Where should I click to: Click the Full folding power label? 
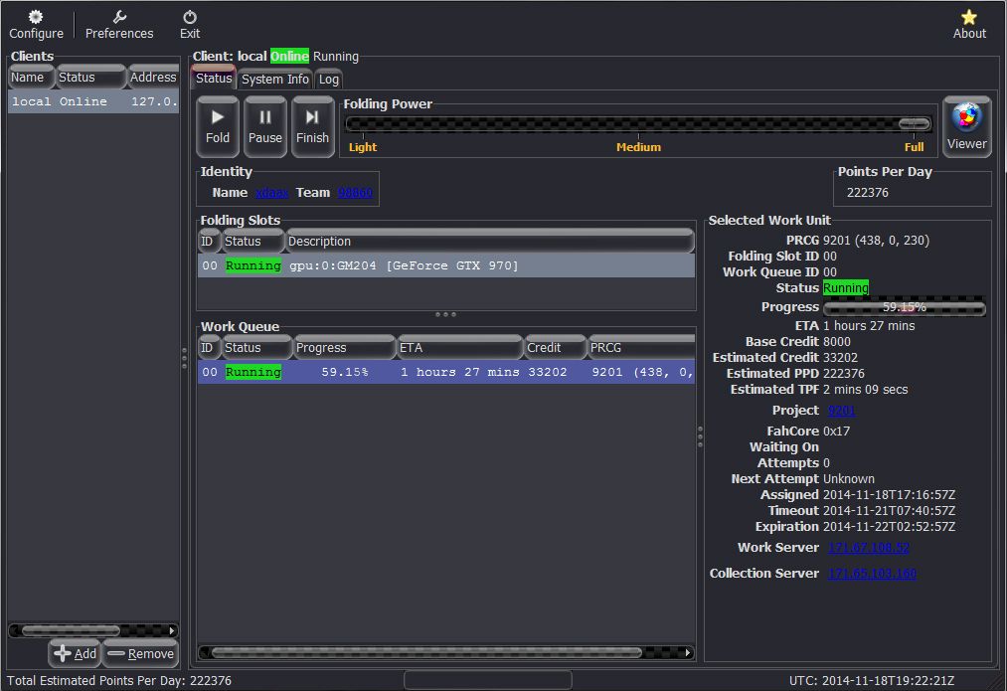(x=914, y=147)
